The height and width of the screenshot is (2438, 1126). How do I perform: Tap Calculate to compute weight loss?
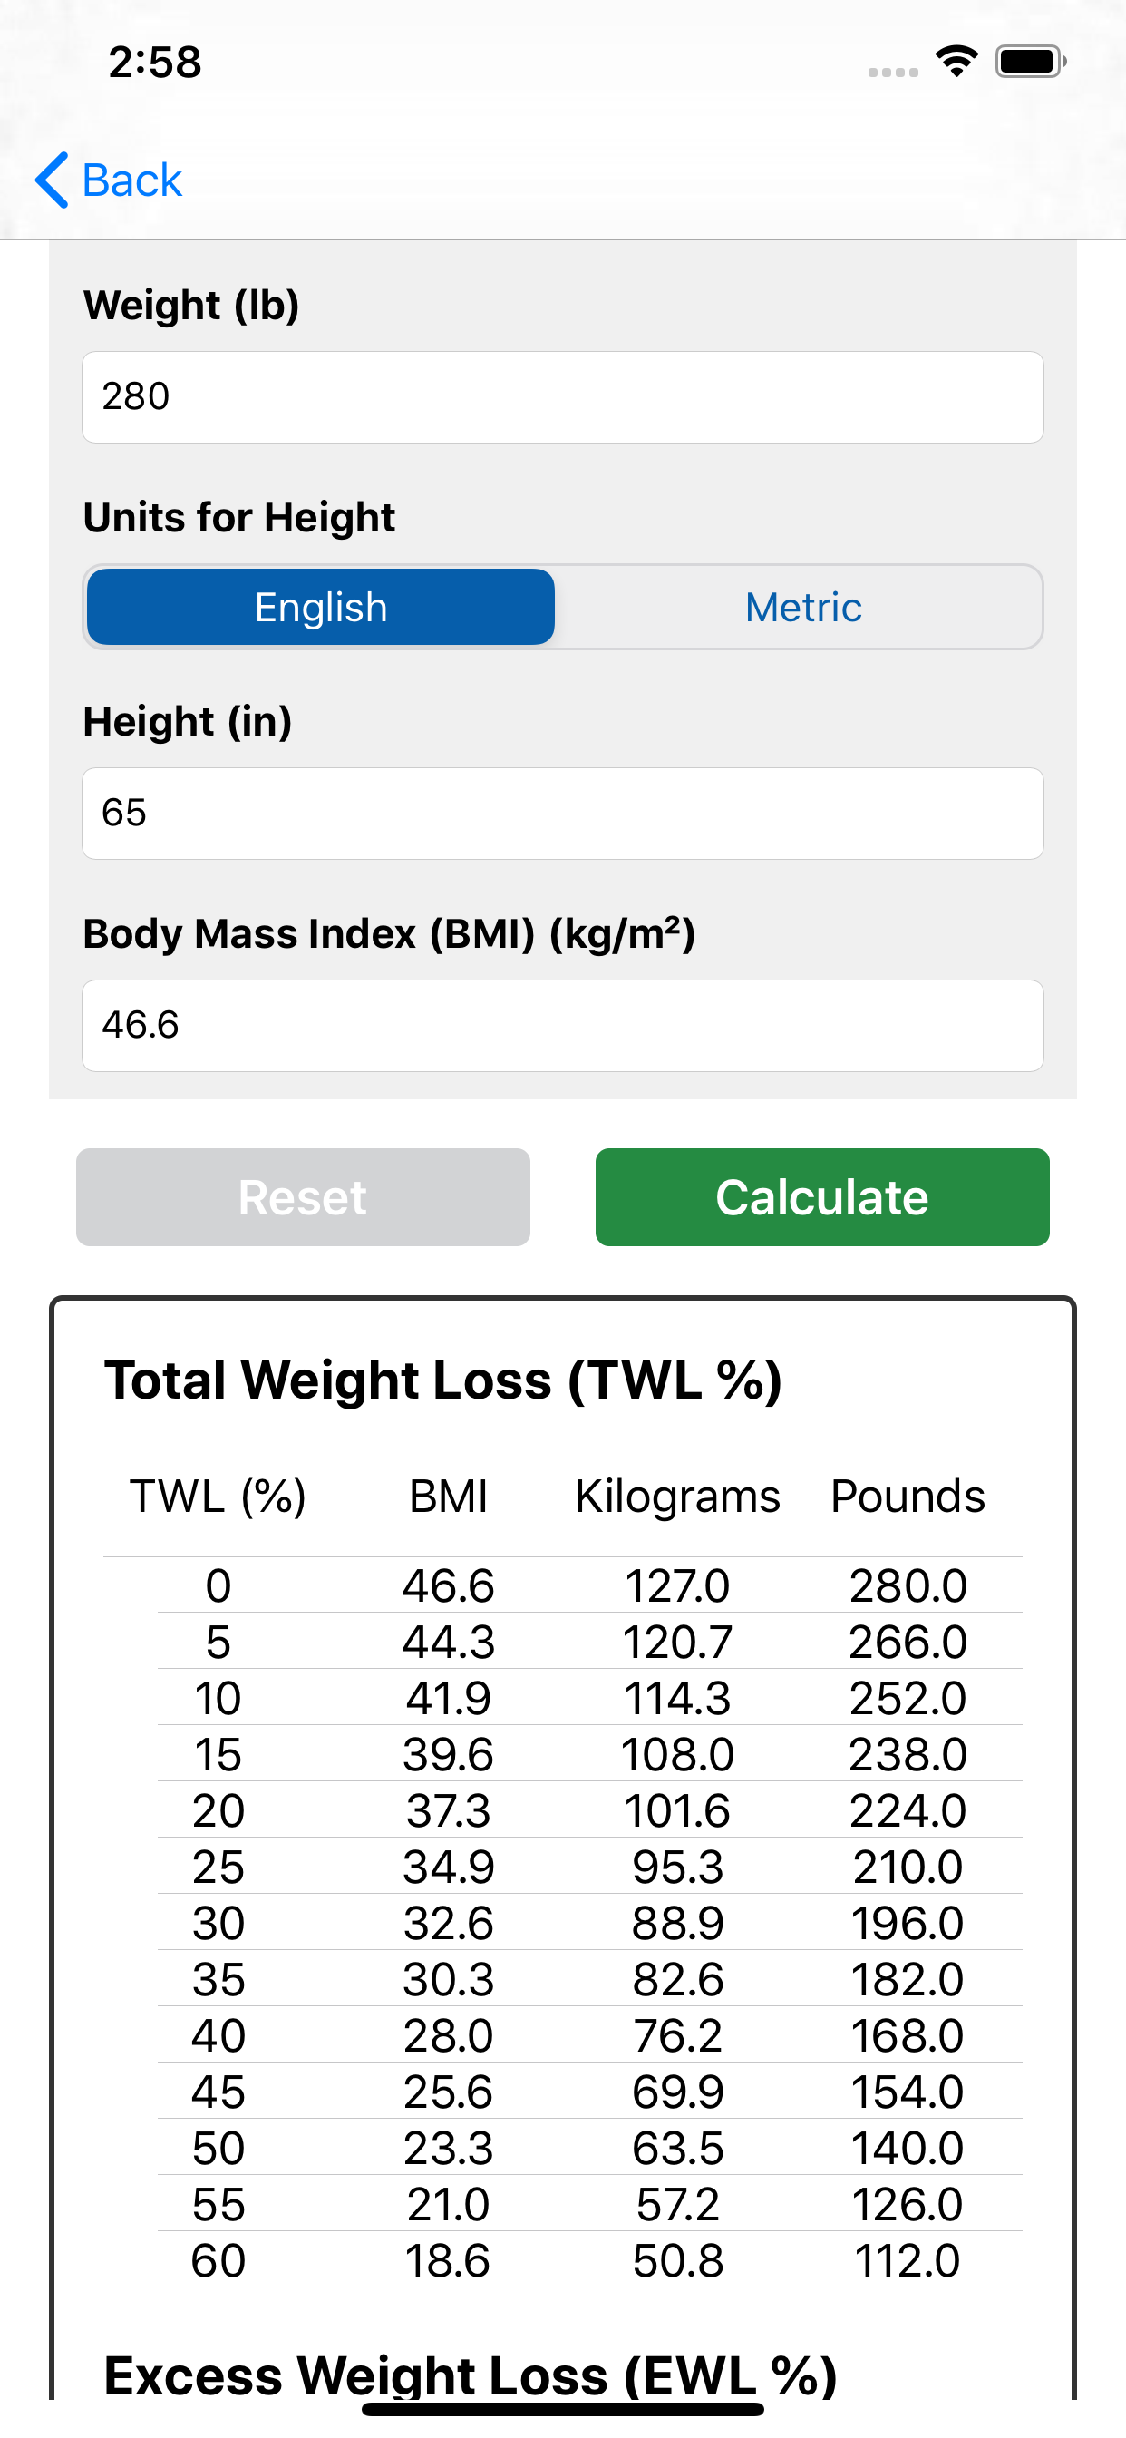[x=821, y=1196]
